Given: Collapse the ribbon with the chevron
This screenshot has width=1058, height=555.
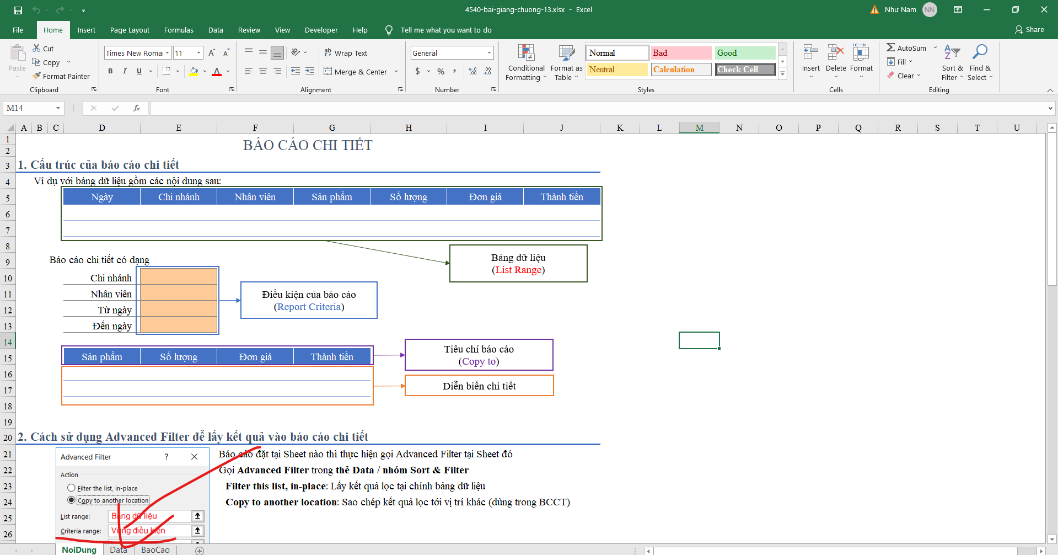Looking at the screenshot, I should 1050,90.
